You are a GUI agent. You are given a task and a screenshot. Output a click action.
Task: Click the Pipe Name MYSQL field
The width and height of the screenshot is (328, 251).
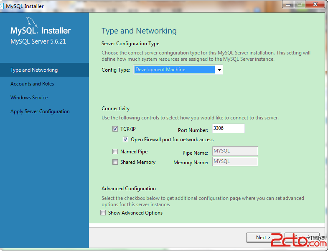235,151
